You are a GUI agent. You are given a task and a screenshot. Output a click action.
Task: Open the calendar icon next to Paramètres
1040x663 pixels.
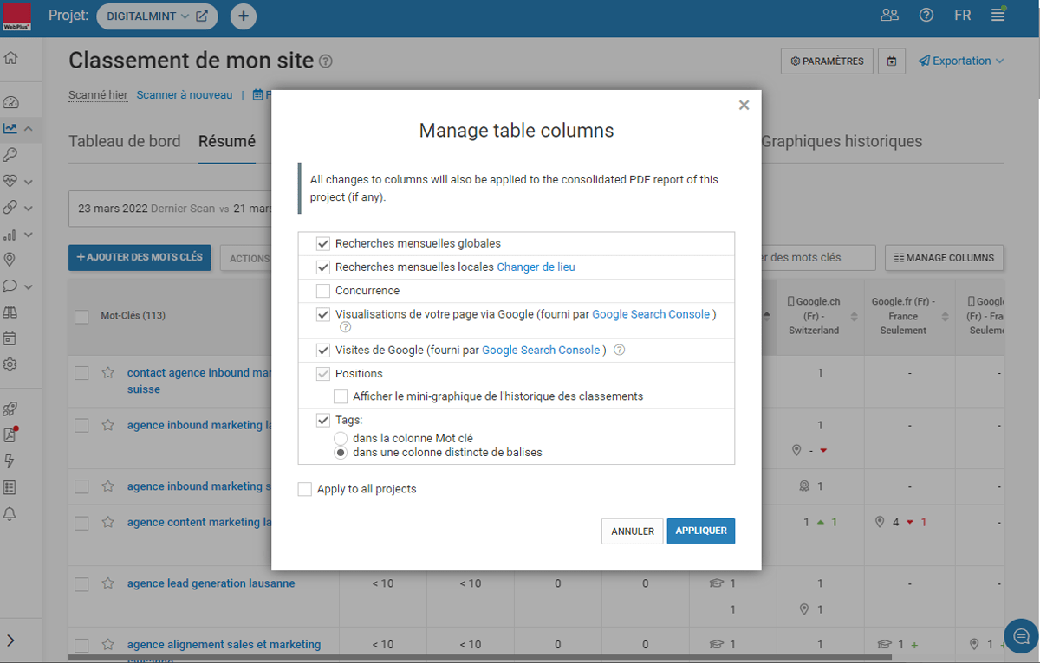[x=892, y=61]
